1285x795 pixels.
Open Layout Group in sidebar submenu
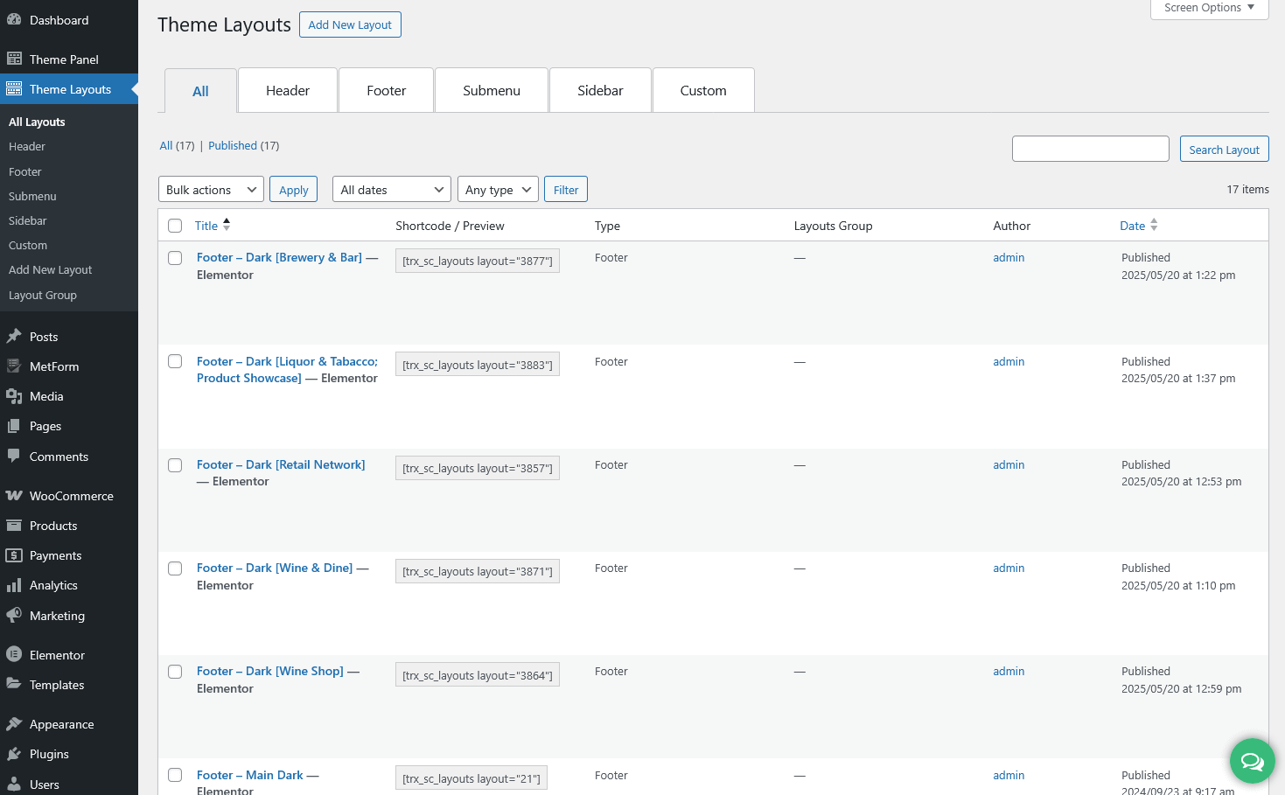point(43,295)
